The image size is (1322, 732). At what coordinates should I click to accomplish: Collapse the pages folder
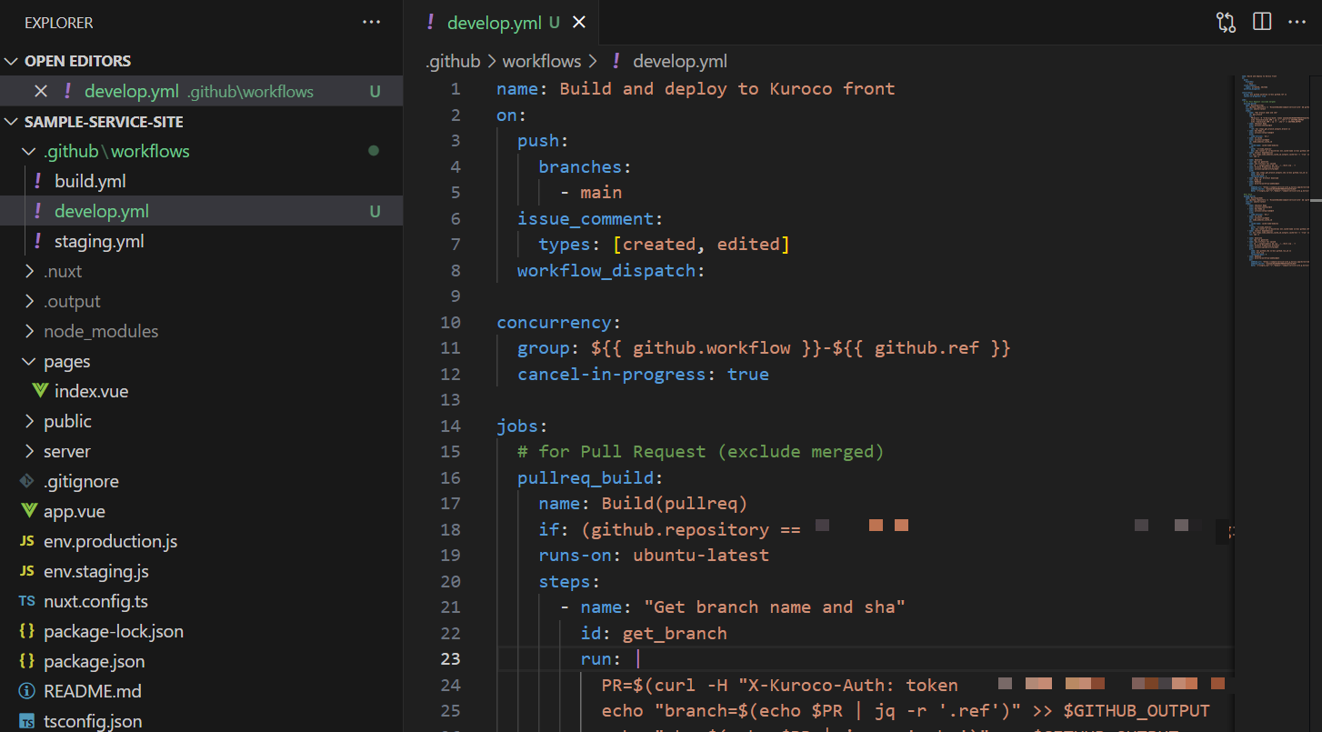point(30,361)
